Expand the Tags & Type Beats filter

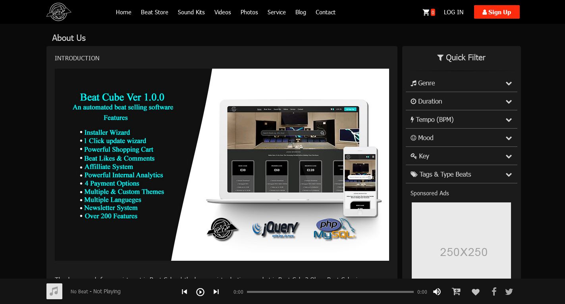(x=461, y=174)
